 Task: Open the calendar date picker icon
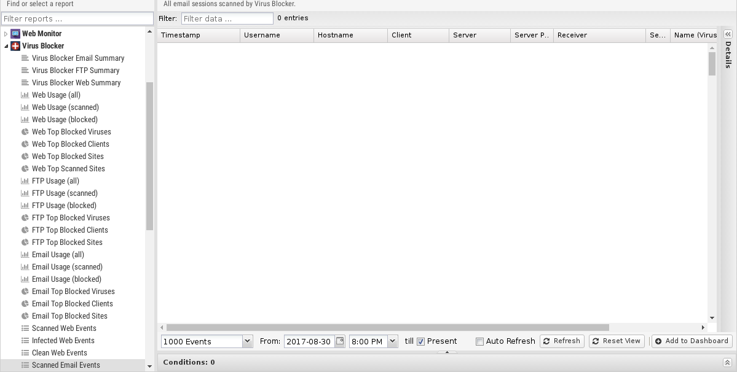(340, 341)
